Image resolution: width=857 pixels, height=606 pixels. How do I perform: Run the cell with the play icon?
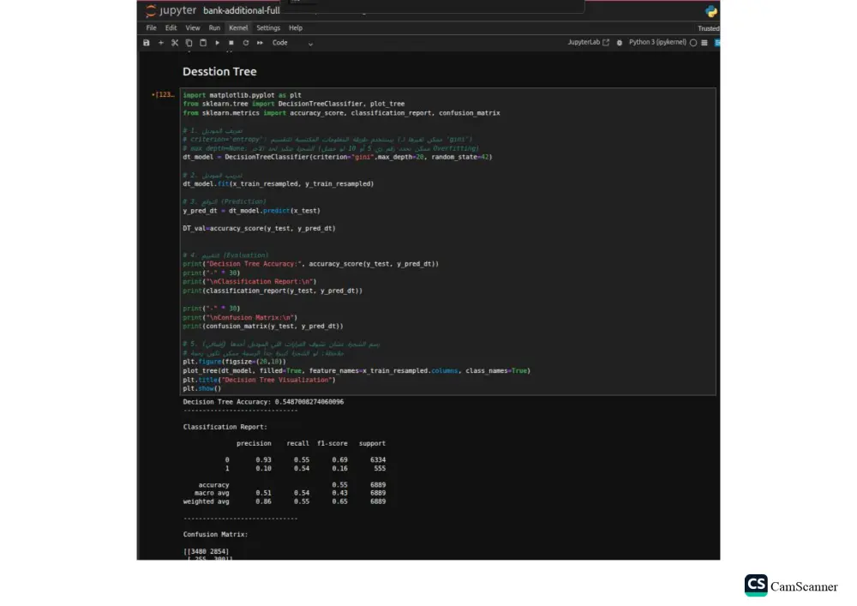[x=217, y=42]
